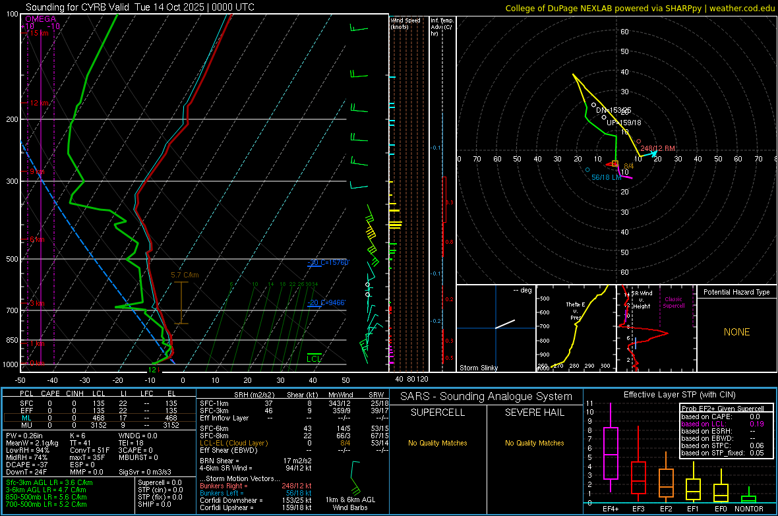The height and width of the screenshot is (516, 778).
Task: Click the '12 km' height marker
Action: [40, 103]
